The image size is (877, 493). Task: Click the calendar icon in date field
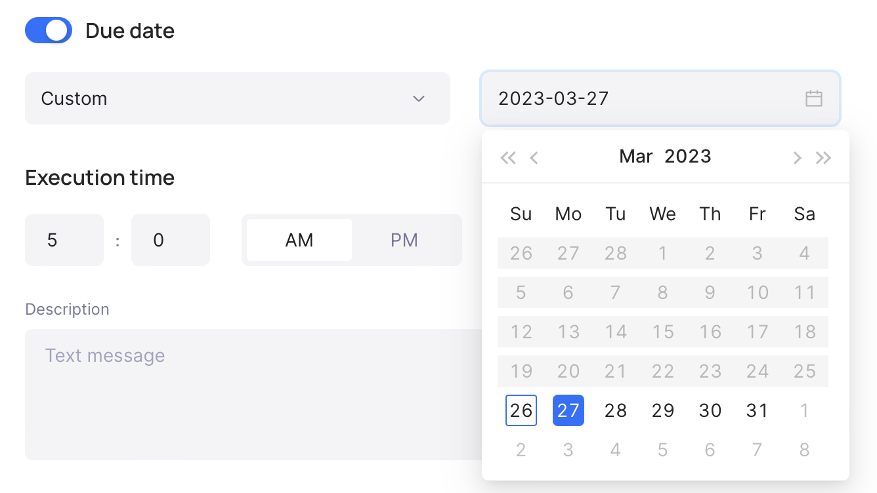(813, 98)
